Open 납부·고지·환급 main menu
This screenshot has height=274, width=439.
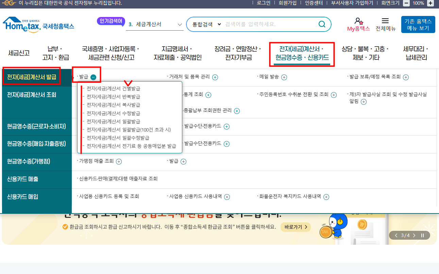coord(55,53)
